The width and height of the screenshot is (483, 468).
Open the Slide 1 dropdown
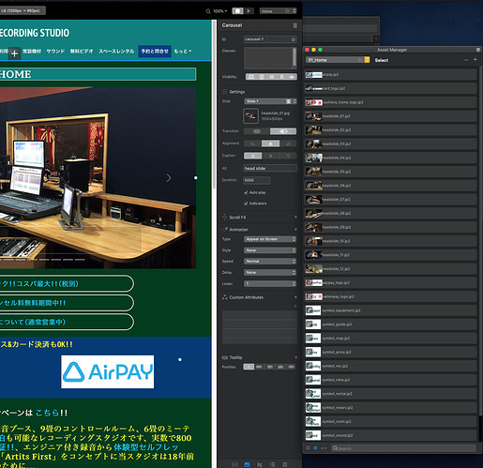[270, 101]
